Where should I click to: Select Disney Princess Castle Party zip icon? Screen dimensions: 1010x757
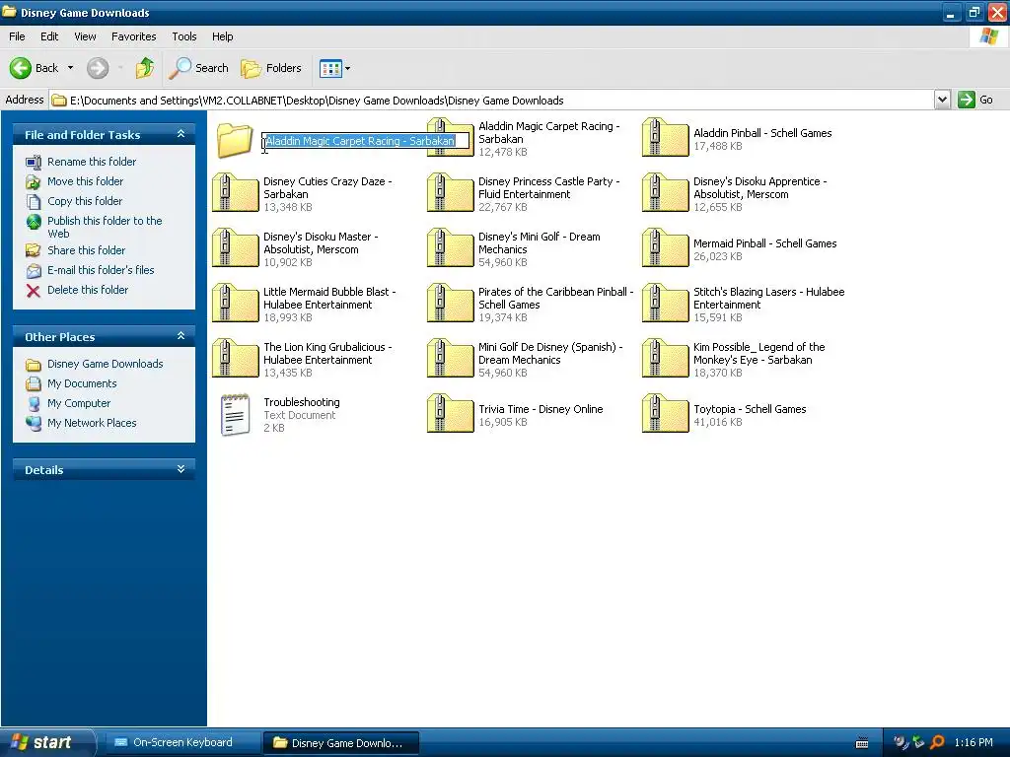pyautogui.click(x=450, y=193)
